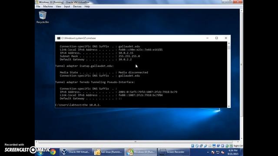Click the cmd scrollbar down arrow
Screen dimensions: 278x156
click(x=229, y=106)
